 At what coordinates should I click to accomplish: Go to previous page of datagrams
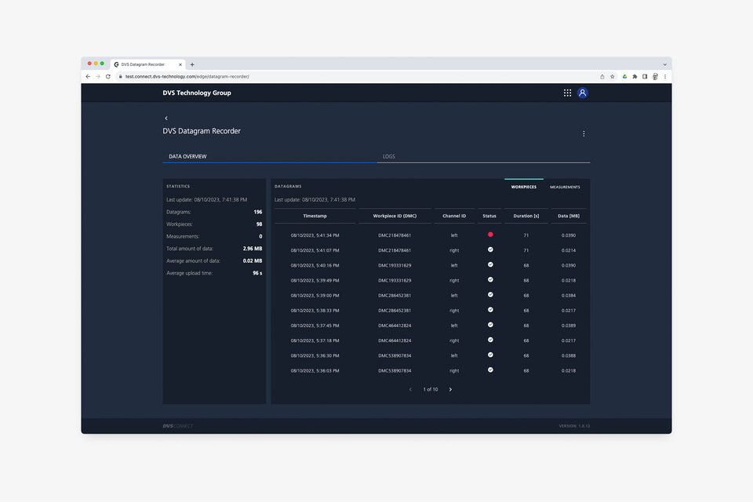(x=410, y=389)
